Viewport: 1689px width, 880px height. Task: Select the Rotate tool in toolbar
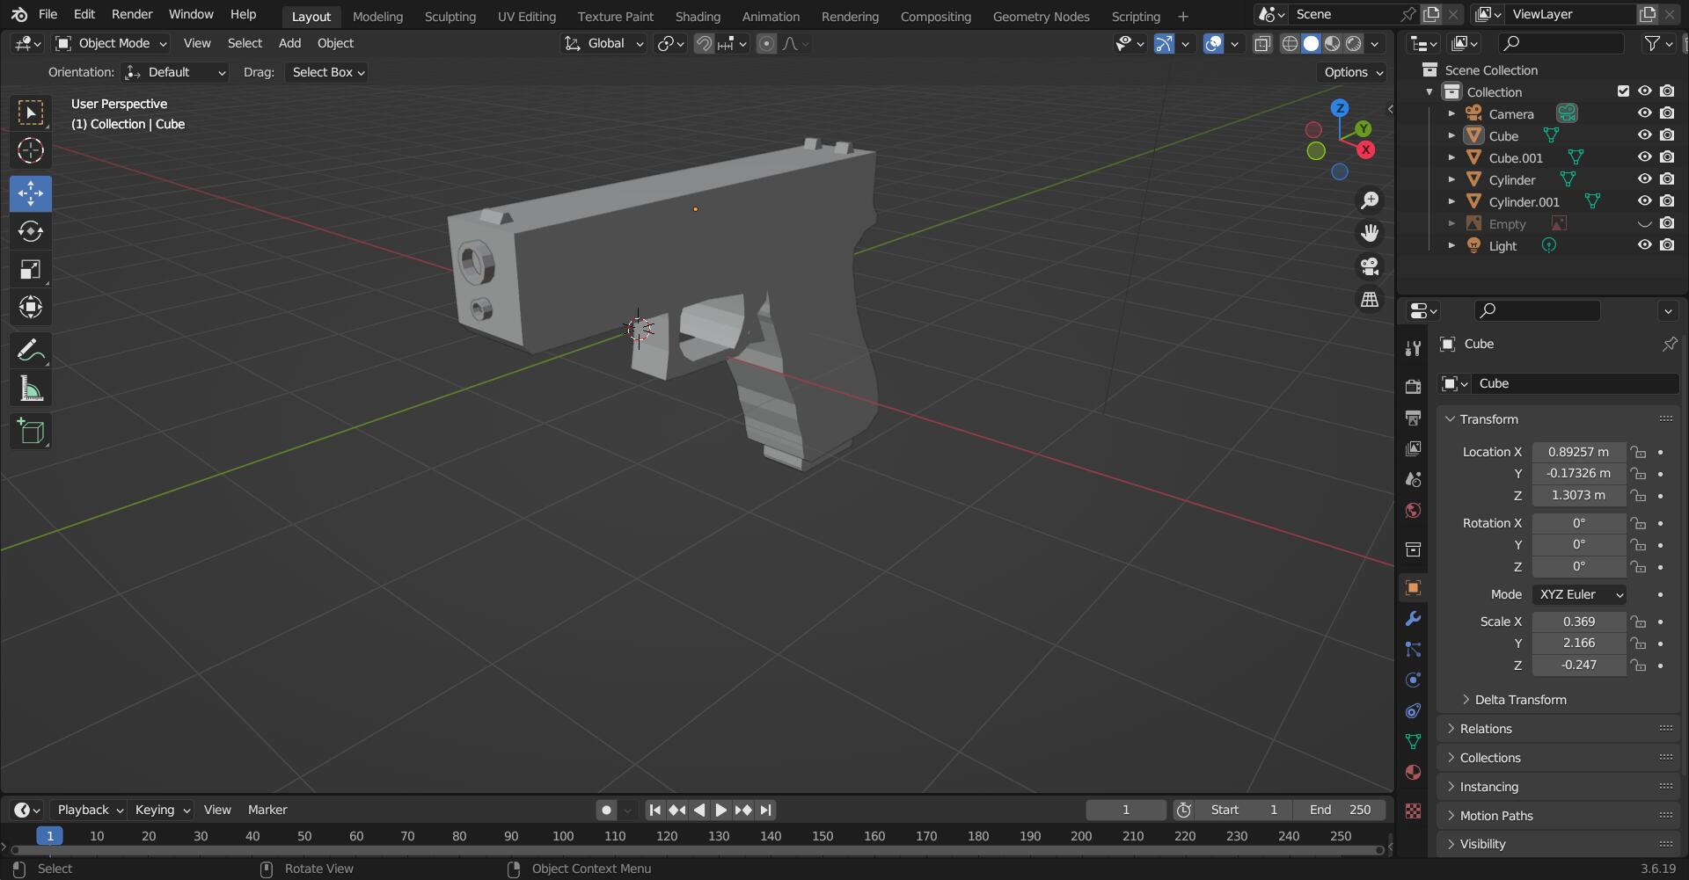pyautogui.click(x=31, y=231)
